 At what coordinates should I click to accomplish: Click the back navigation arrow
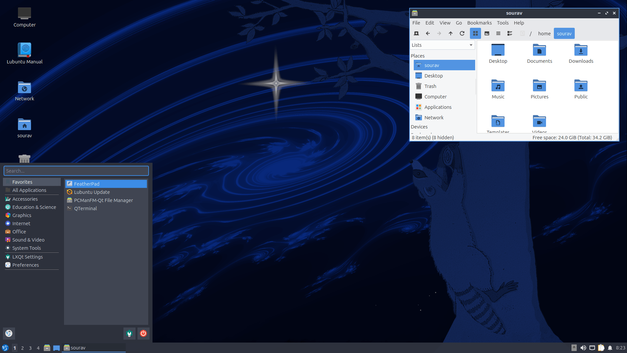pos(428,33)
